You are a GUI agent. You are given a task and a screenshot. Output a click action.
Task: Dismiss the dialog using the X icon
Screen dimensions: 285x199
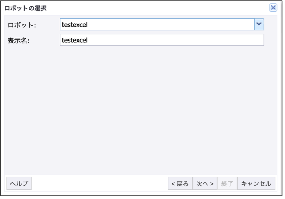273,8
